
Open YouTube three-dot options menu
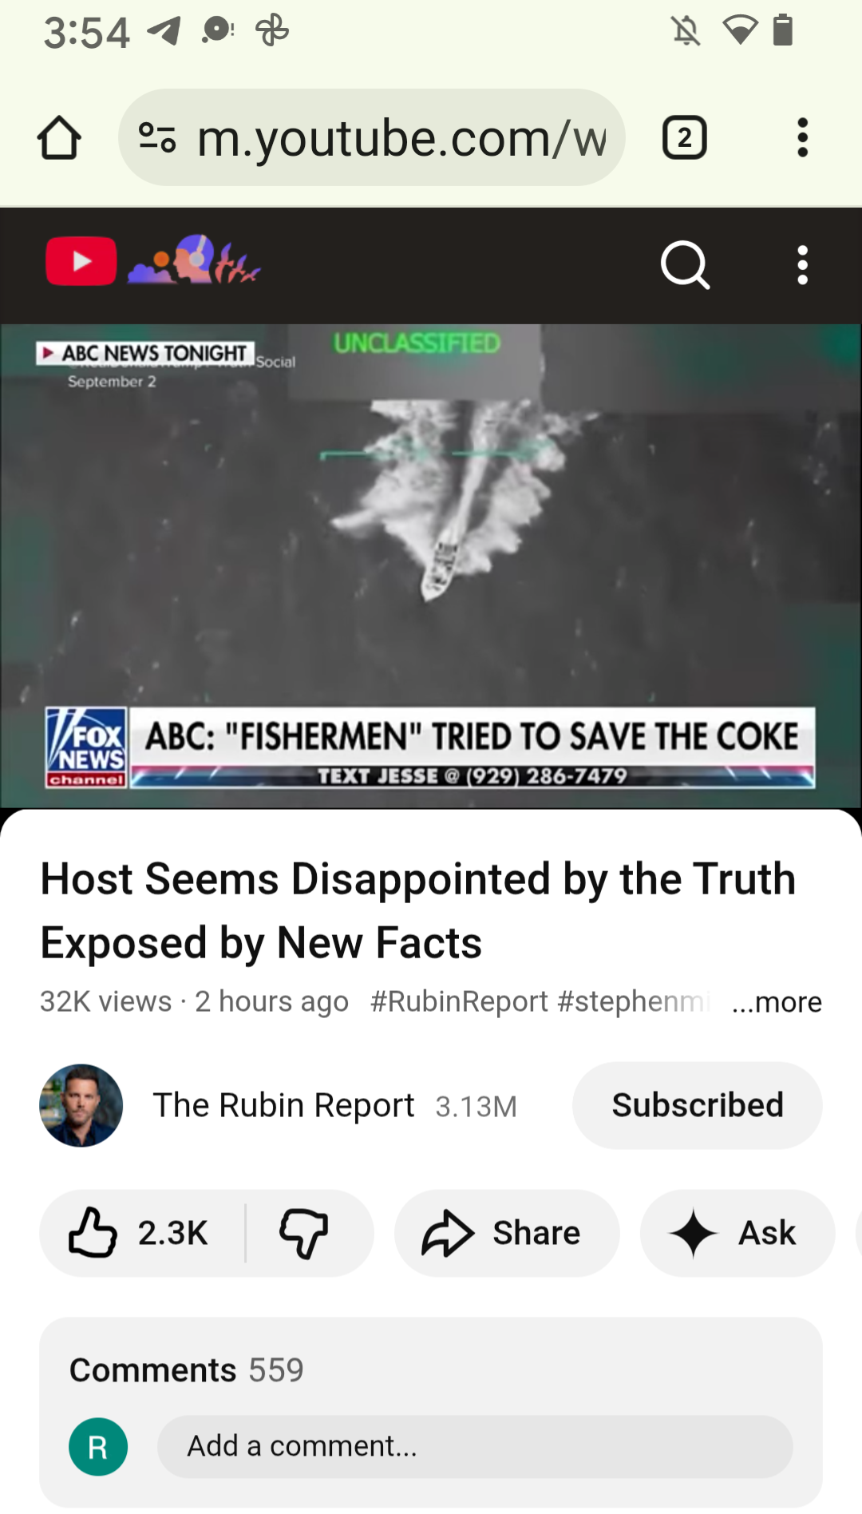pyautogui.click(x=802, y=264)
